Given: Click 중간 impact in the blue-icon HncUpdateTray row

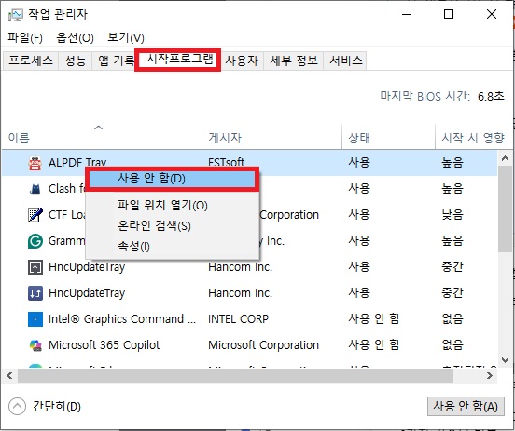Looking at the screenshot, I should tap(452, 293).
